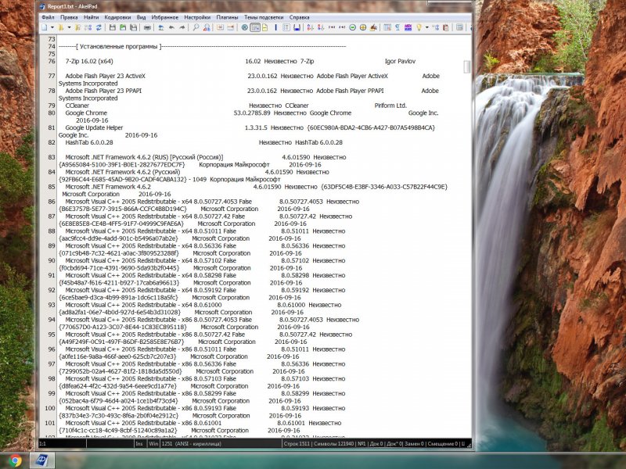Zoom in with the yellow plus circle icon

tap(363, 27)
